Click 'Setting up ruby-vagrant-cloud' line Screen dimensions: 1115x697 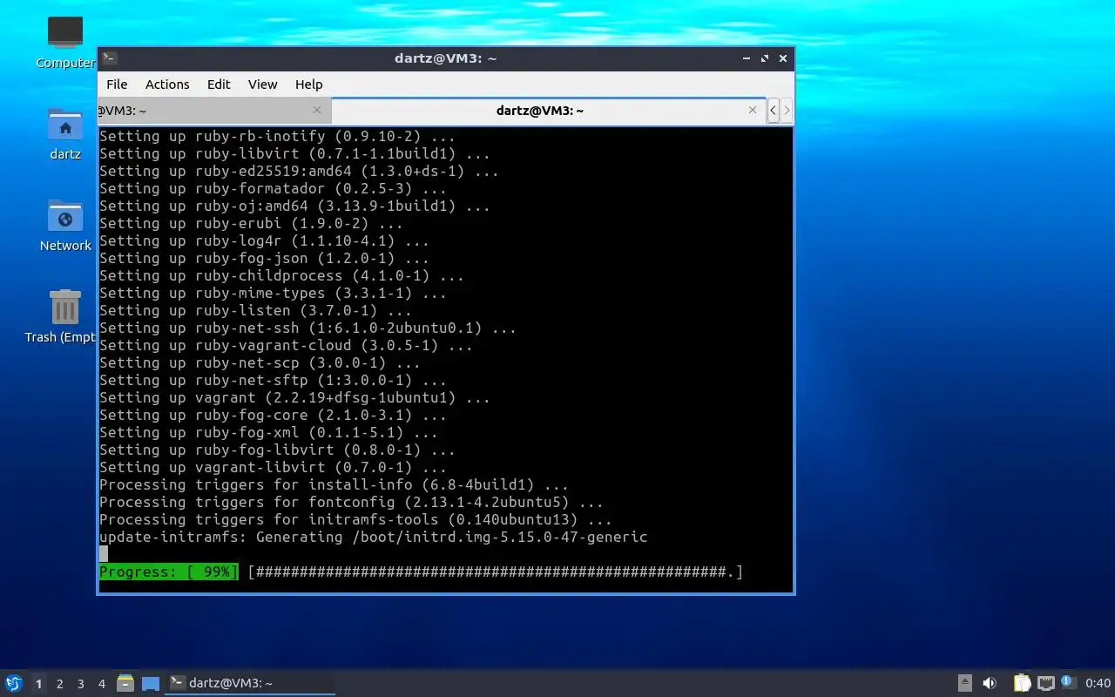click(x=286, y=345)
